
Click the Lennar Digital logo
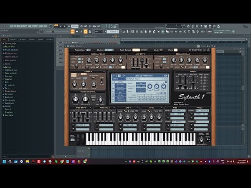199,50
